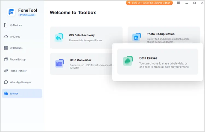205x132 pixels.
Task: Click the Data Eraser green eraser icon
Action: tap(128, 61)
